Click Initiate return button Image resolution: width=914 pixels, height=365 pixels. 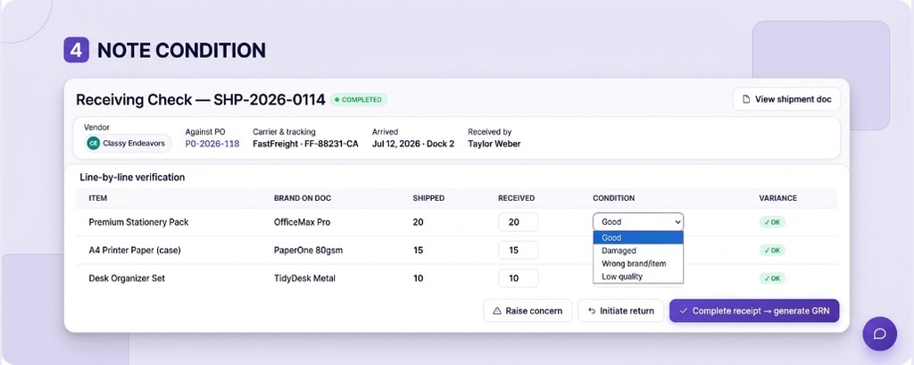(x=621, y=311)
